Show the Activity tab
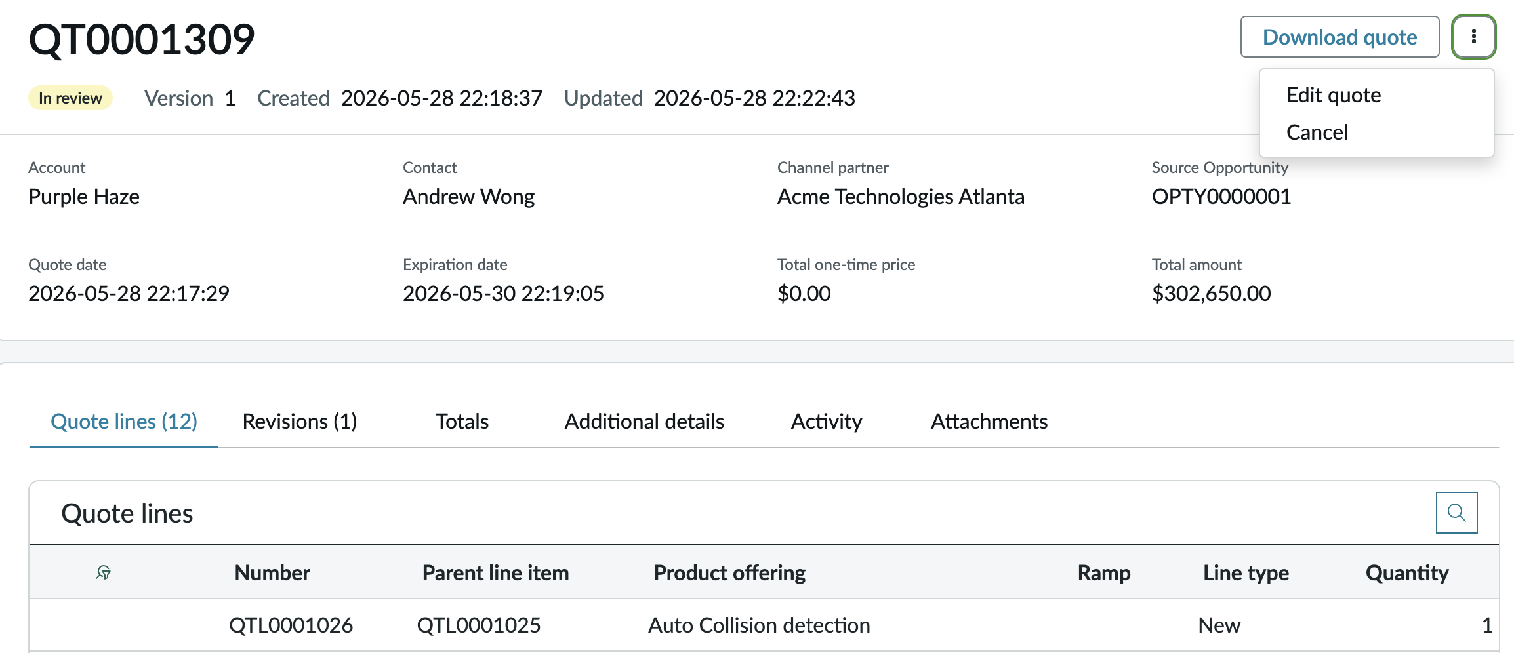The height and width of the screenshot is (653, 1514). pos(827,422)
